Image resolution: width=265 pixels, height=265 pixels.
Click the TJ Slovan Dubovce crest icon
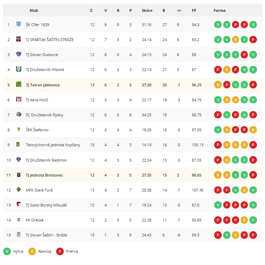click(x=18, y=54)
